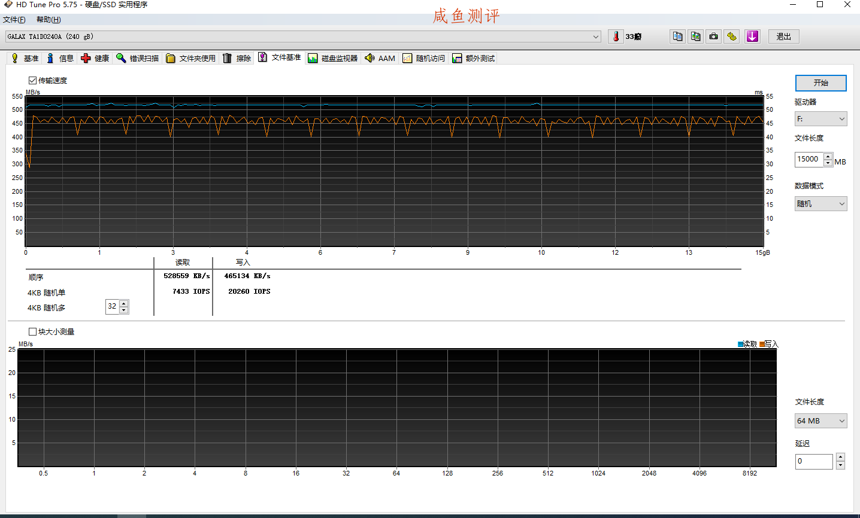The width and height of the screenshot is (860, 518).
Task: Click the 4KB 随机多 row label
Action: click(x=46, y=308)
